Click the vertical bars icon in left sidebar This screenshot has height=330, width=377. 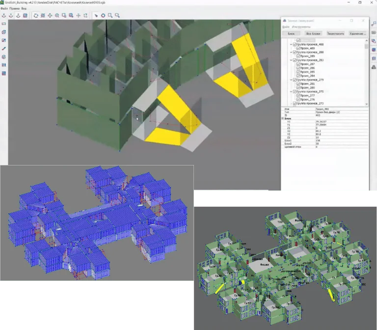4,65
